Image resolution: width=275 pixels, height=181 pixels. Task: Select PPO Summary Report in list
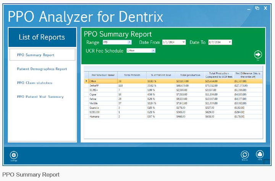(x=42, y=55)
